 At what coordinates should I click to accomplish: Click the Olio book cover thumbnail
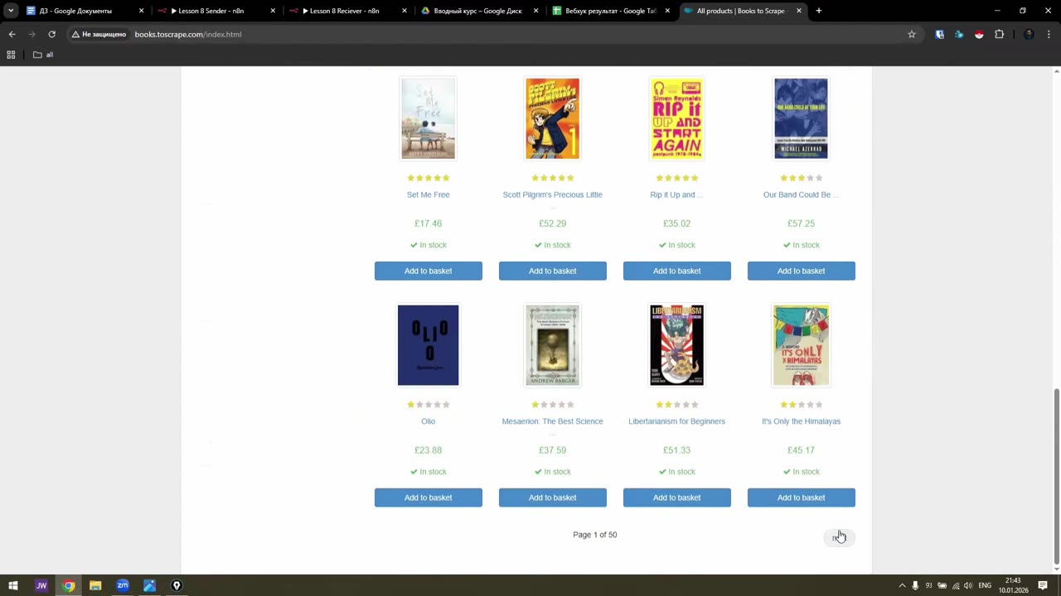pyautogui.click(x=428, y=345)
